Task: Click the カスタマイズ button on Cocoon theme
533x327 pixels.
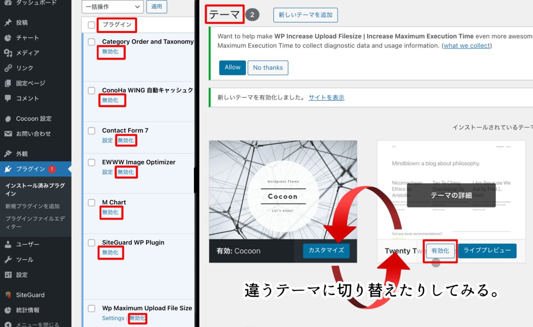Action: pyautogui.click(x=326, y=251)
